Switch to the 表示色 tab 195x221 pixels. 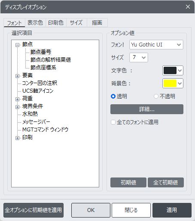coord(35,23)
